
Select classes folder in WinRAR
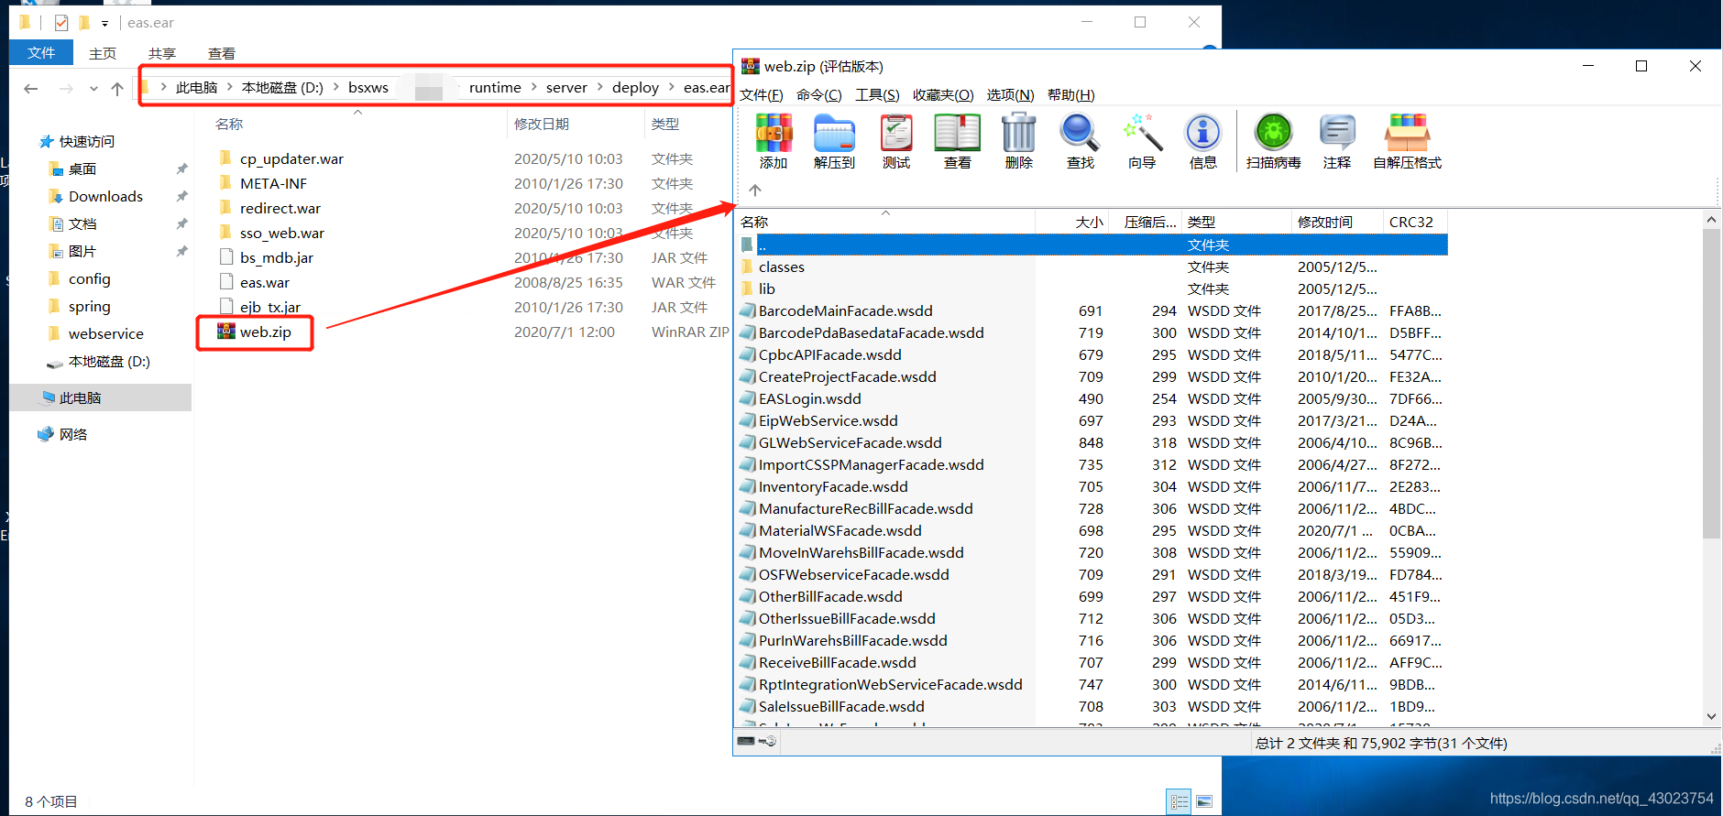[x=782, y=267]
